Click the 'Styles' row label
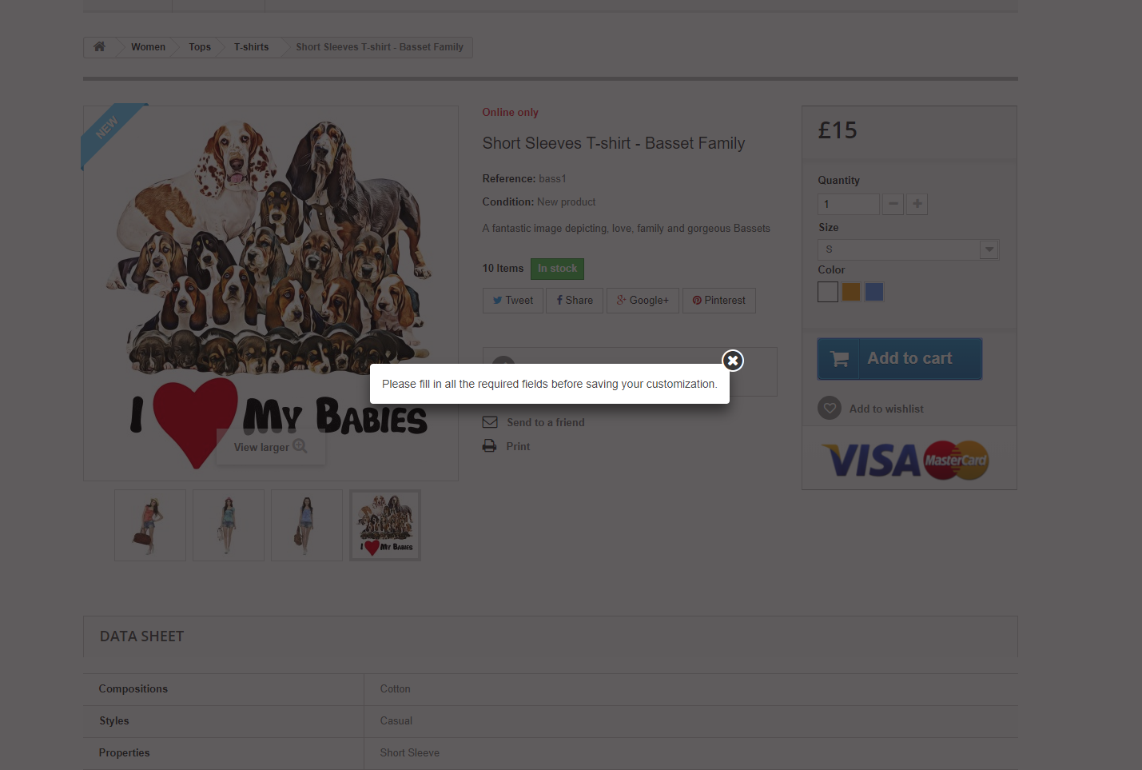Image resolution: width=1142 pixels, height=770 pixels. pyautogui.click(x=114, y=721)
